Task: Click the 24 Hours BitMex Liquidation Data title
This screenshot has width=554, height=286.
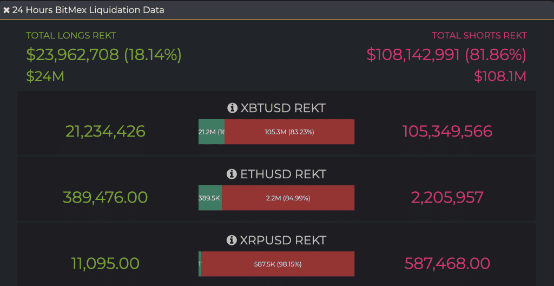Action: pos(88,10)
